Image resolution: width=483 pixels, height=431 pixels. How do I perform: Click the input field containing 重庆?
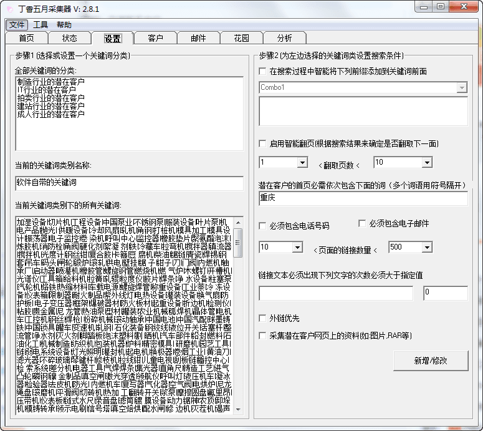363,199
